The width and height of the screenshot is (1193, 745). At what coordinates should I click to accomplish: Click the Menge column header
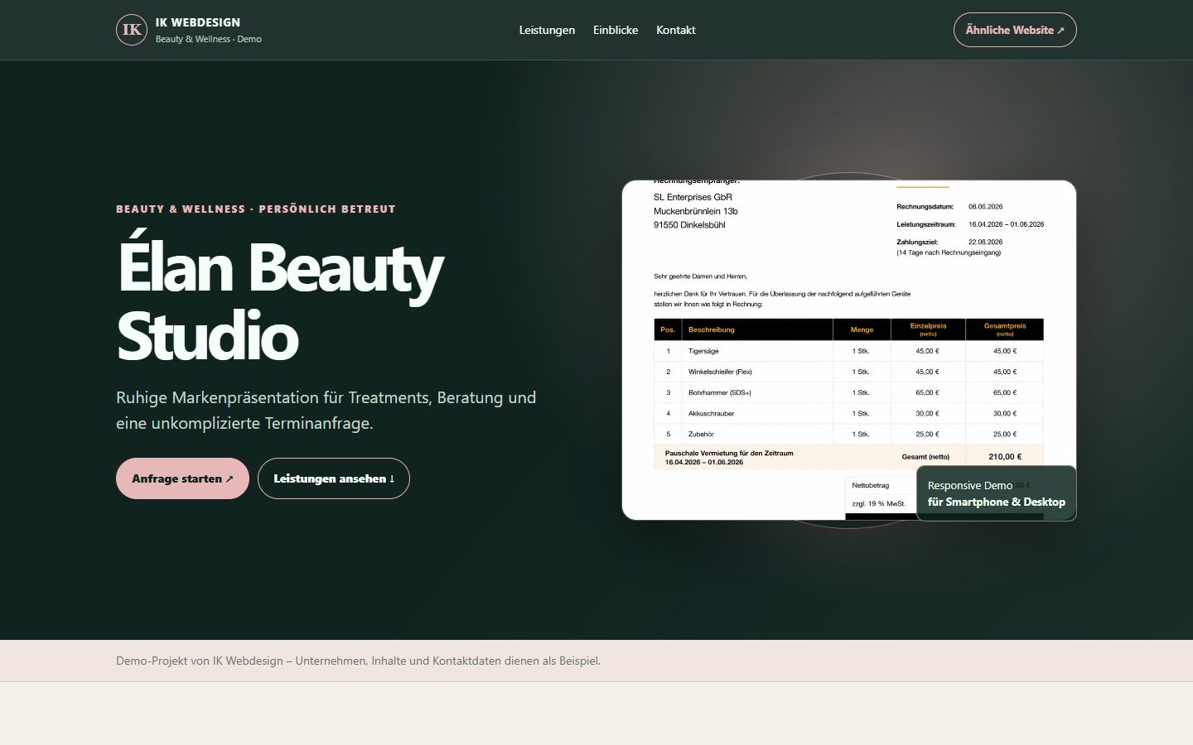click(x=862, y=329)
